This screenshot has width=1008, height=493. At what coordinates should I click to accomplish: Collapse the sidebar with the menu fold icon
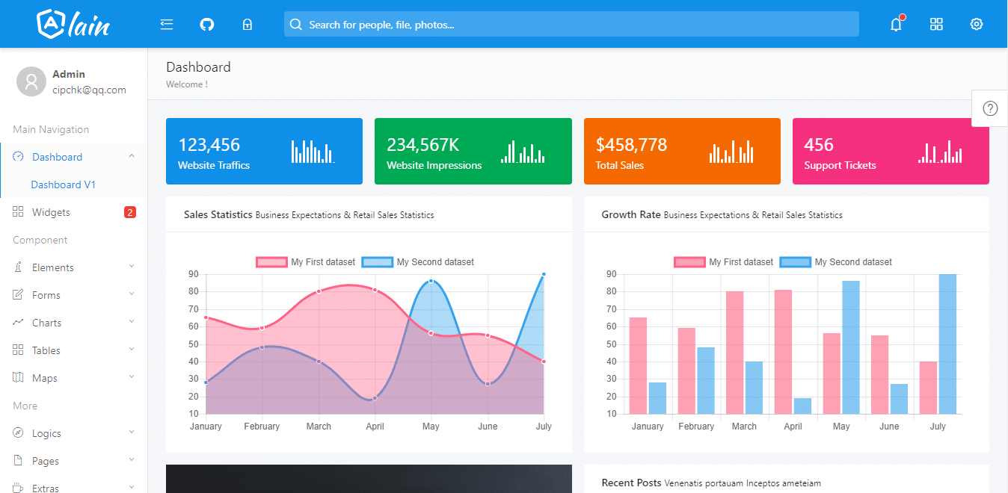point(167,25)
